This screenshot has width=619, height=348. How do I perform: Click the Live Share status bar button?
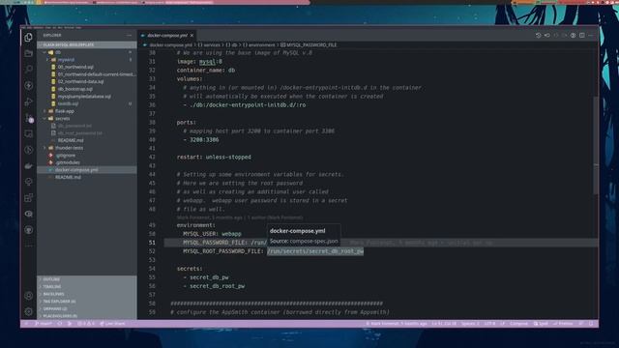click(x=112, y=324)
